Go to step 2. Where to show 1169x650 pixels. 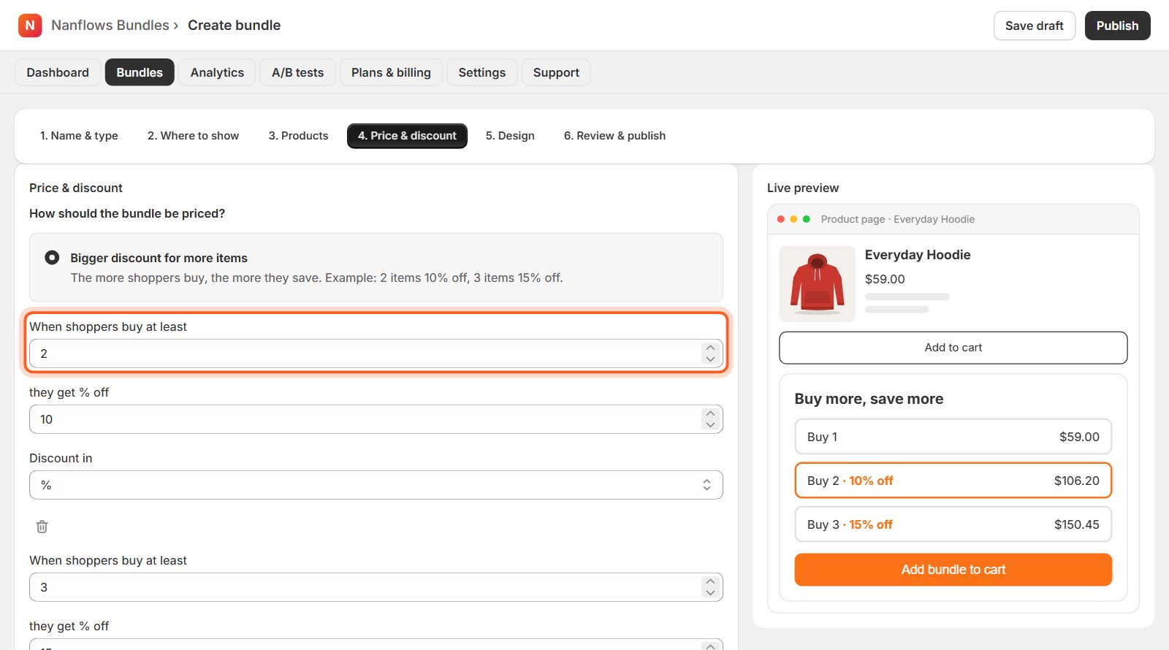(193, 136)
